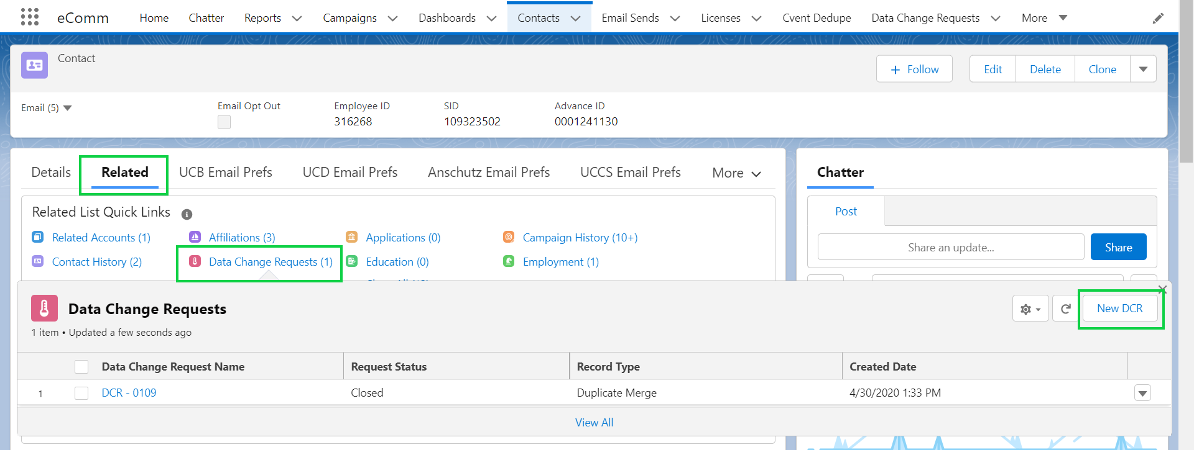The height and width of the screenshot is (450, 1194).
Task: Click the pencil edit navigation icon
Action: [x=1158, y=19]
